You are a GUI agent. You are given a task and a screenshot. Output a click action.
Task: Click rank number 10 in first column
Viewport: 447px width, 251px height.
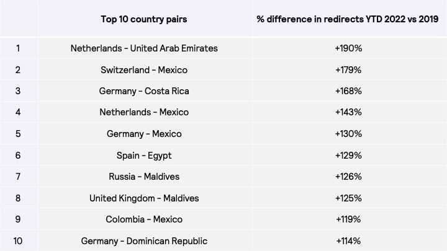pyautogui.click(x=18, y=241)
